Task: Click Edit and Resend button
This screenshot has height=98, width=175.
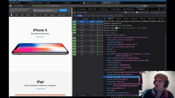Action: pyautogui.click(x=129, y=28)
